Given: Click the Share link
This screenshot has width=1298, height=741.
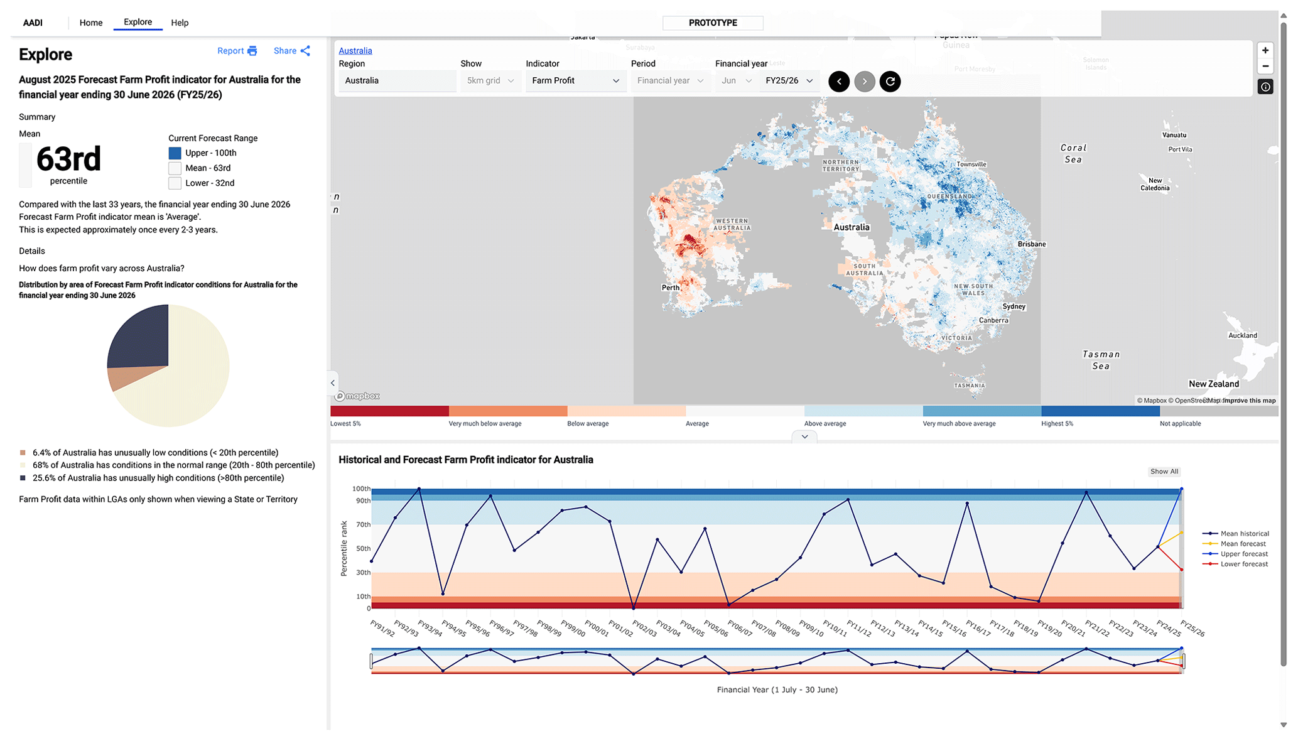Looking at the screenshot, I should pyautogui.click(x=285, y=51).
